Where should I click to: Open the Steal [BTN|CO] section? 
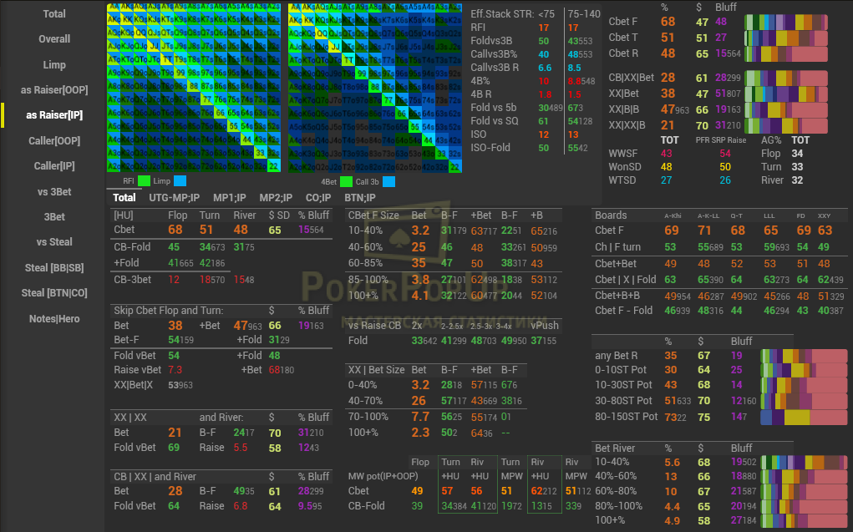pos(54,293)
